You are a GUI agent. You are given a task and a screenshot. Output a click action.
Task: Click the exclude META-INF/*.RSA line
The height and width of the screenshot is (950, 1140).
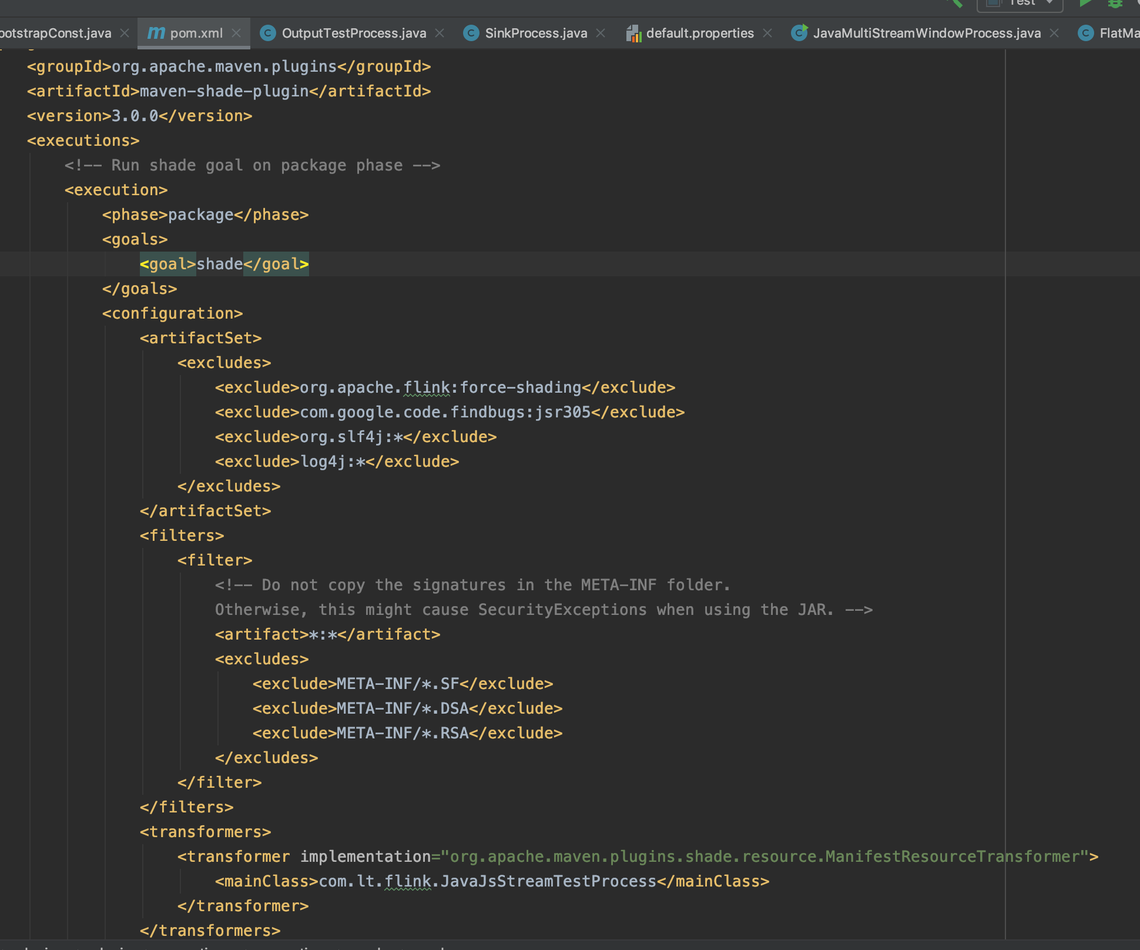(407, 733)
